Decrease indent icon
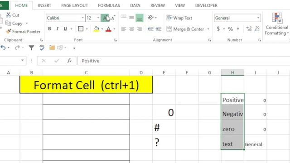Viewport: 290px width, 163px height. coord(150,29)
